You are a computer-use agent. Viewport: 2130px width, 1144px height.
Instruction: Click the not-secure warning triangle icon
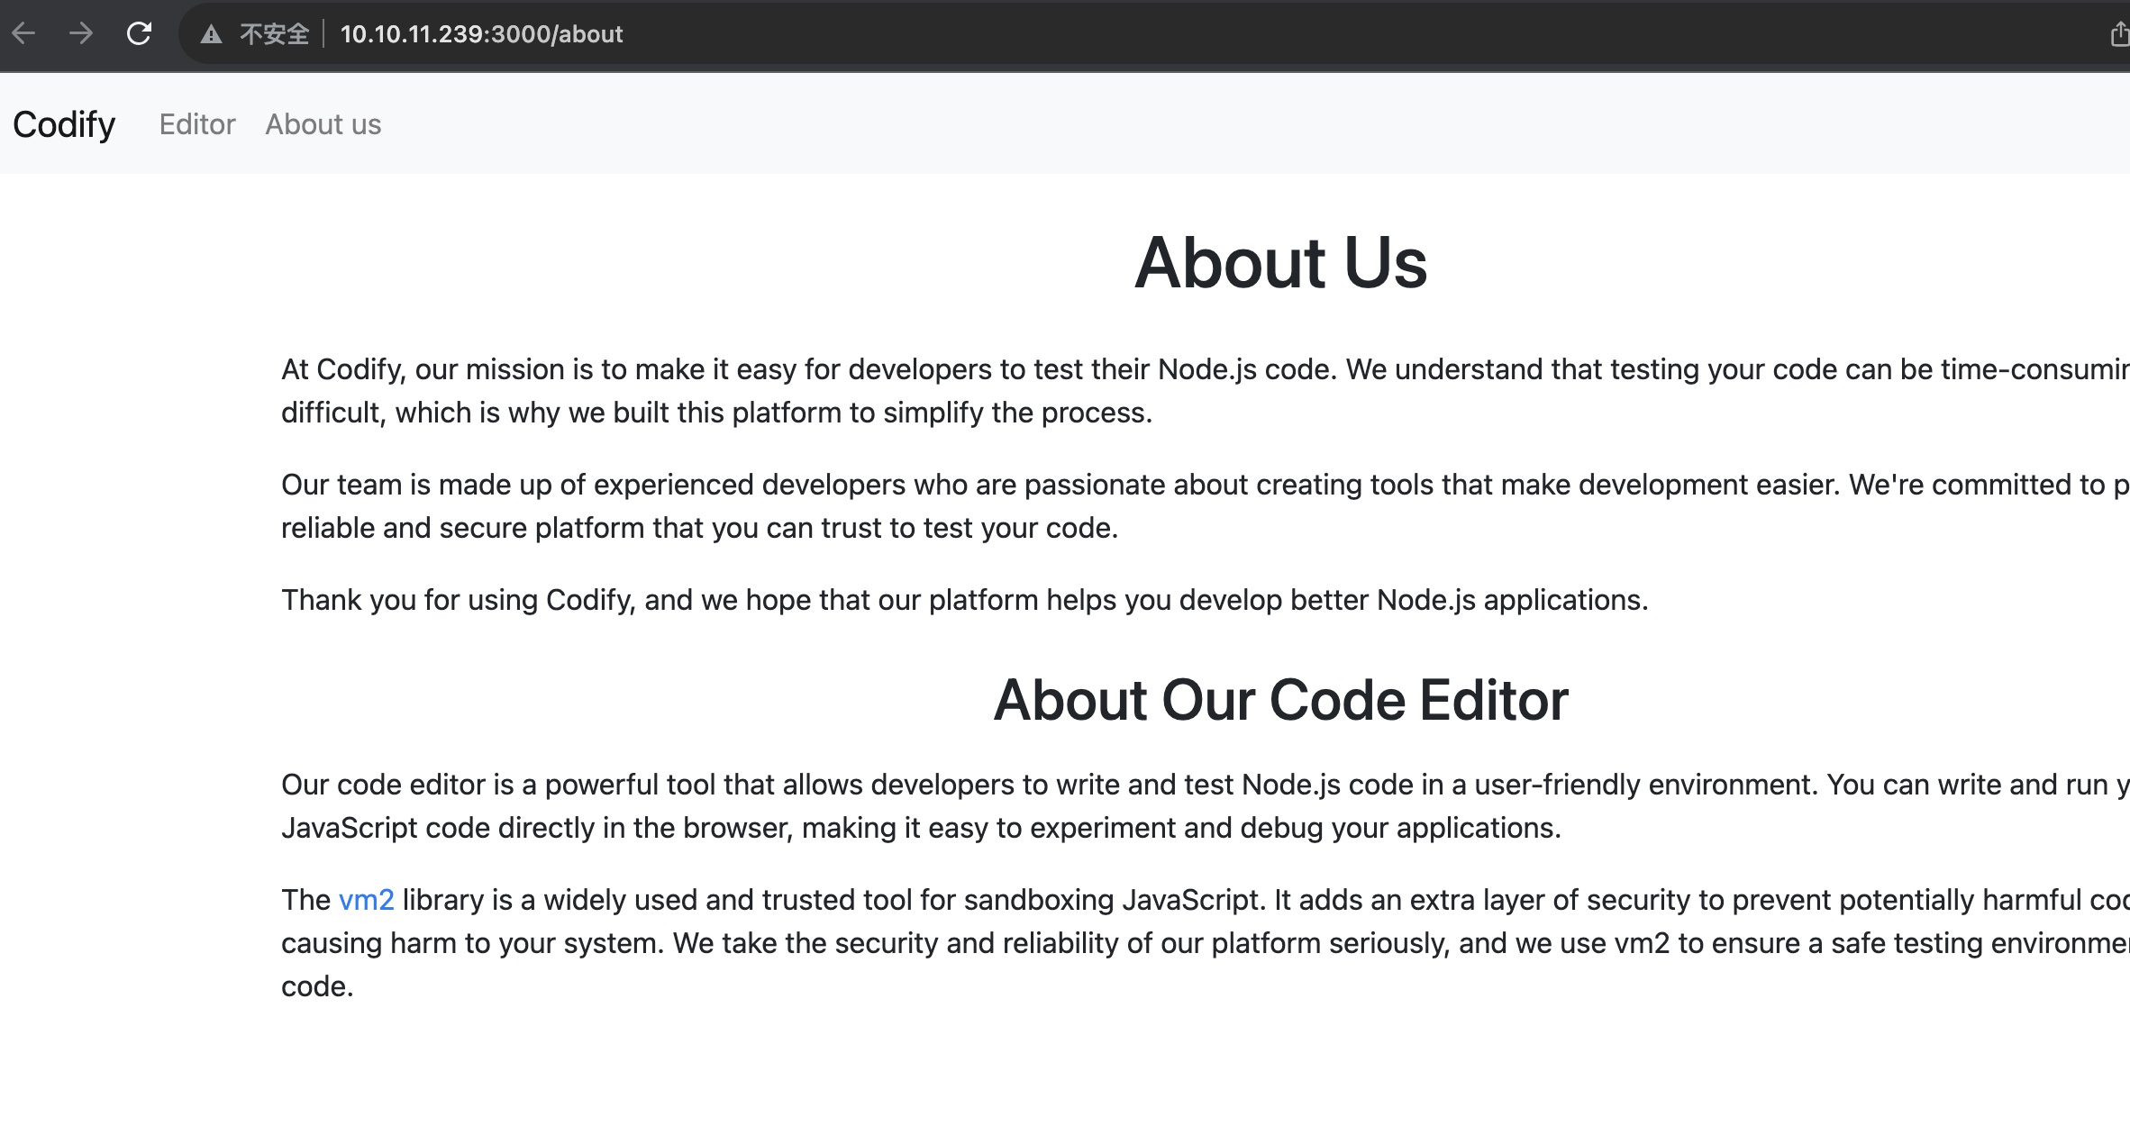[x=211, y=35]
